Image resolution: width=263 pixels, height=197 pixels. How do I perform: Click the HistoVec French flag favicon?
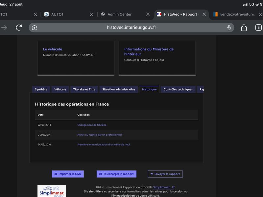(159, 14)
